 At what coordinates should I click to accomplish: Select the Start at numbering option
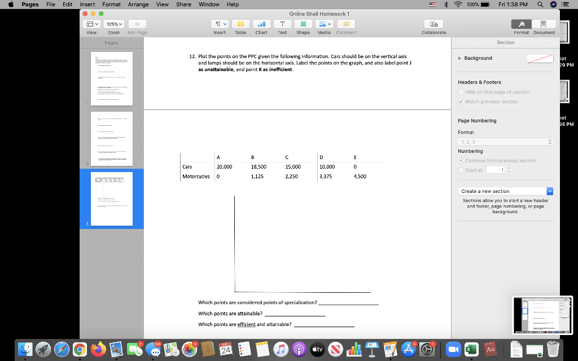click(460, 170)
